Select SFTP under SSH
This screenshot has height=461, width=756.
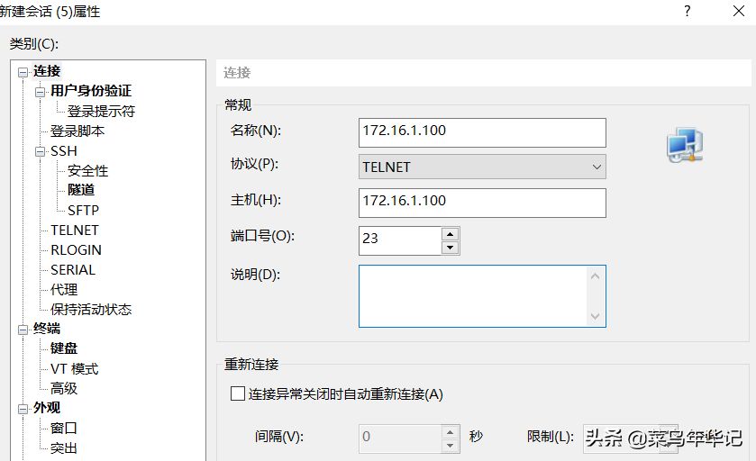pos(83,210)
